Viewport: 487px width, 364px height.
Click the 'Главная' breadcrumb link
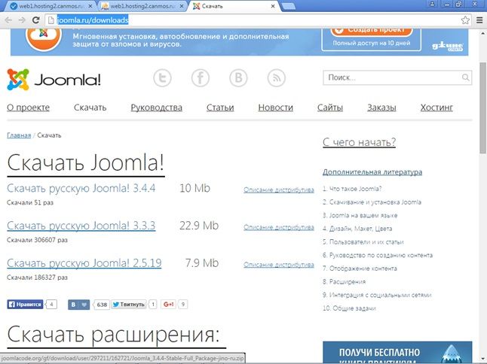pyautogui.click(x=19, y=135)
